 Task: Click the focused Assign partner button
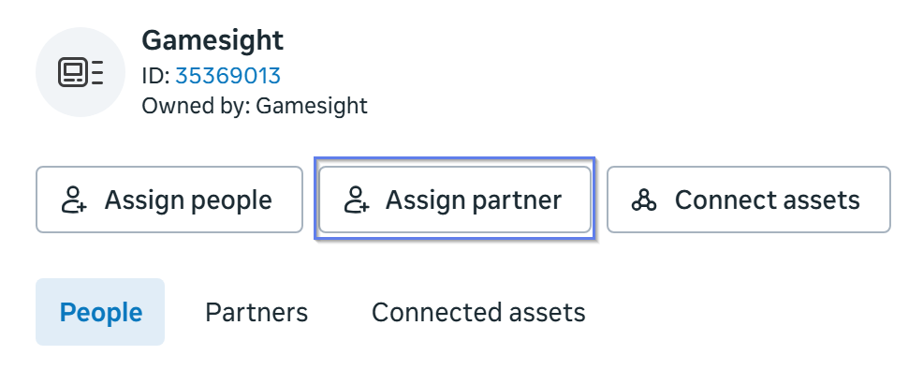454,200
